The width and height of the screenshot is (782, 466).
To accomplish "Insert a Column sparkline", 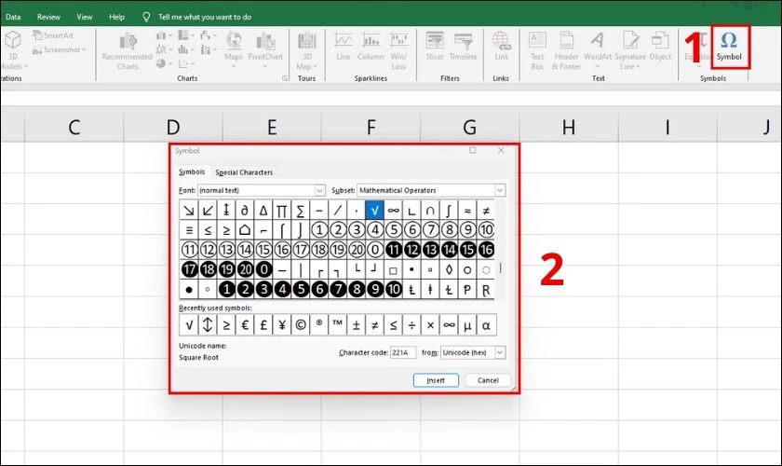I will coord(371,48).
